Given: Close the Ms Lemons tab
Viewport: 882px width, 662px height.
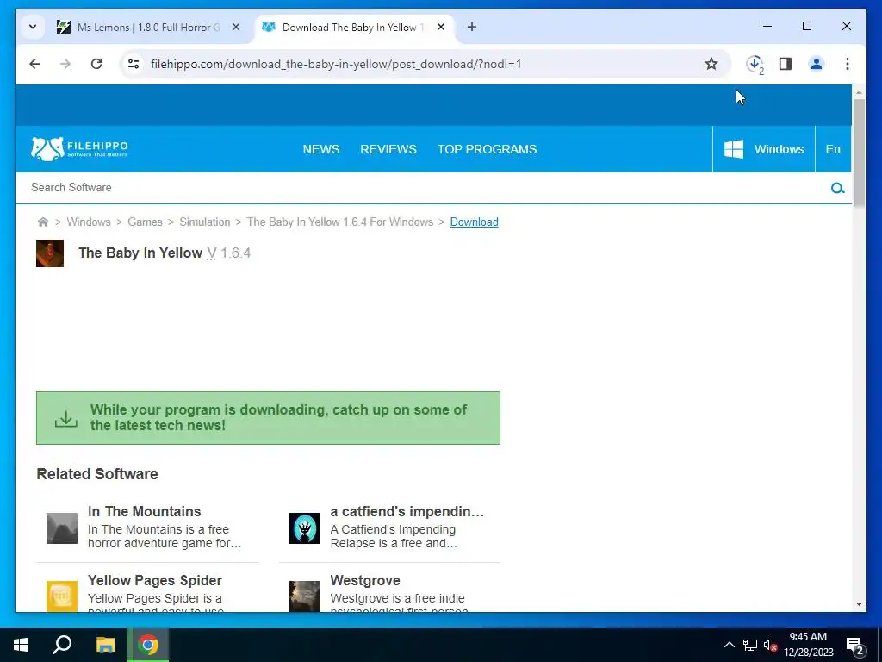Looking at the screenshot, I should 236,27.
